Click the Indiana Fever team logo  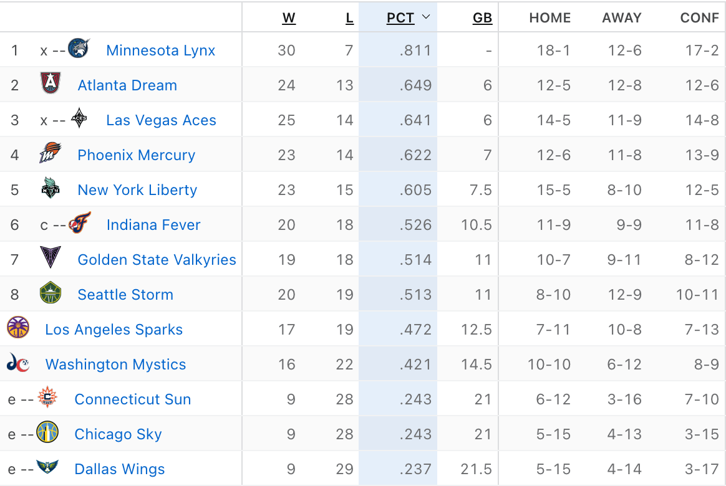pyautogui.click(x=80, y=223)
